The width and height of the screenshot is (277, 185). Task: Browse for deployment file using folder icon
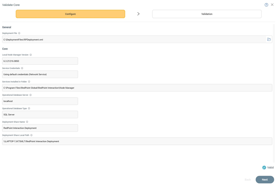pos(269,40)
